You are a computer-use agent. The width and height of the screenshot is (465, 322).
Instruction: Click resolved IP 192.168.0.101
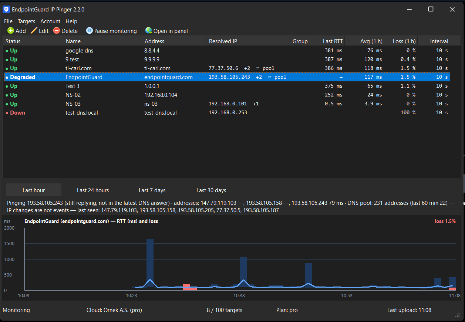[x=228, y=104]
